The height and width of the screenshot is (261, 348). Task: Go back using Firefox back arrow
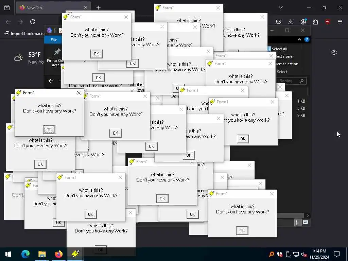[x=8, y=22]
